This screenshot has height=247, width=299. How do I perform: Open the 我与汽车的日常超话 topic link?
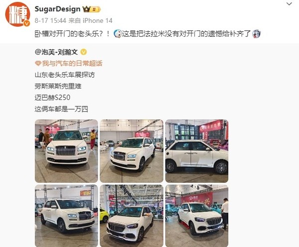tap(72, 63)
